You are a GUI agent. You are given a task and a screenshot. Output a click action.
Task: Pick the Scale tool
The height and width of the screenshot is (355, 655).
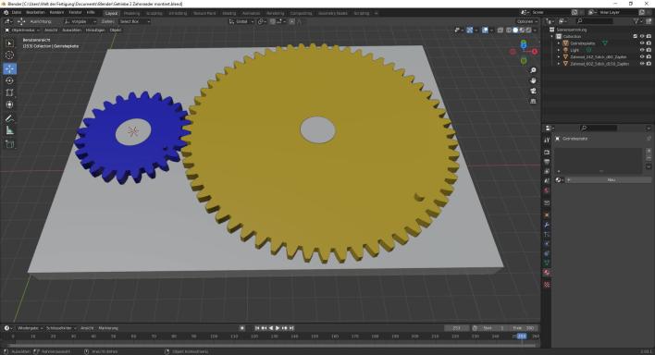[x=9, y=92]
